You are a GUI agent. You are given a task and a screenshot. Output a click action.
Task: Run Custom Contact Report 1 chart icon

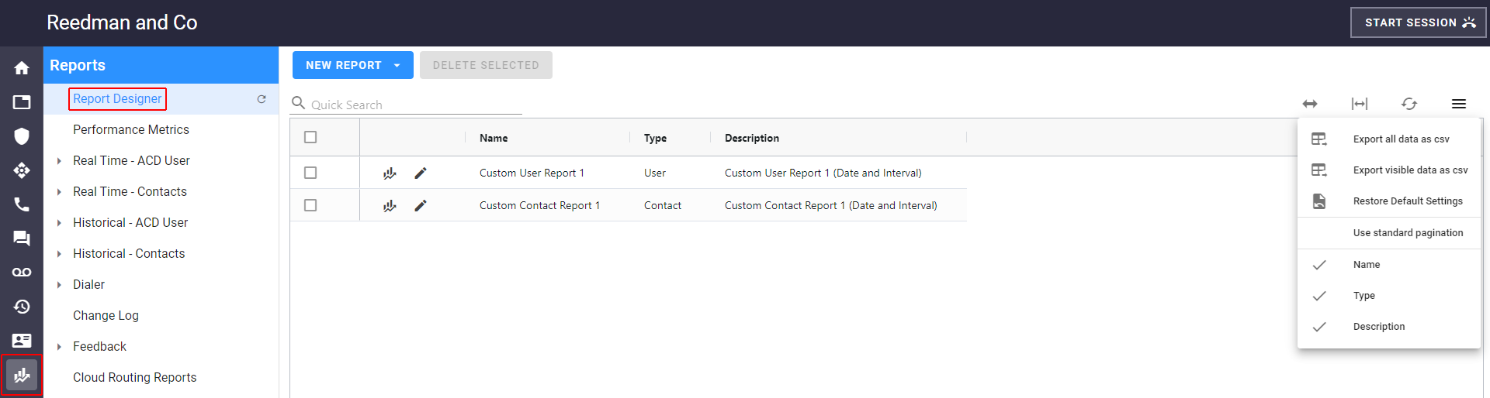(390, 206)
